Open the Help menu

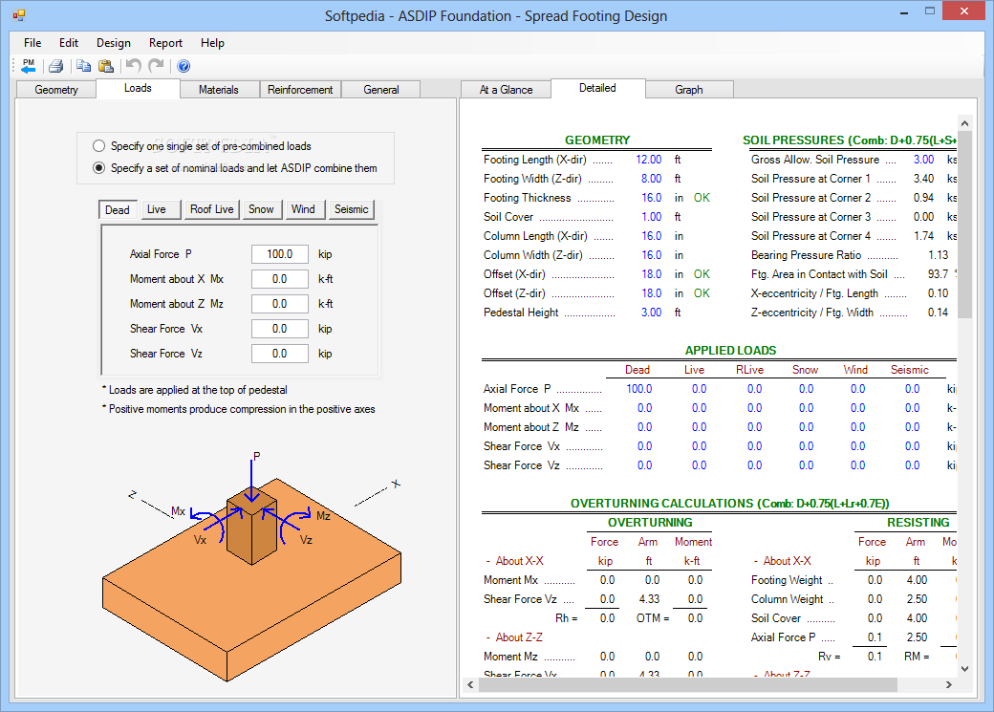[212, 43]
